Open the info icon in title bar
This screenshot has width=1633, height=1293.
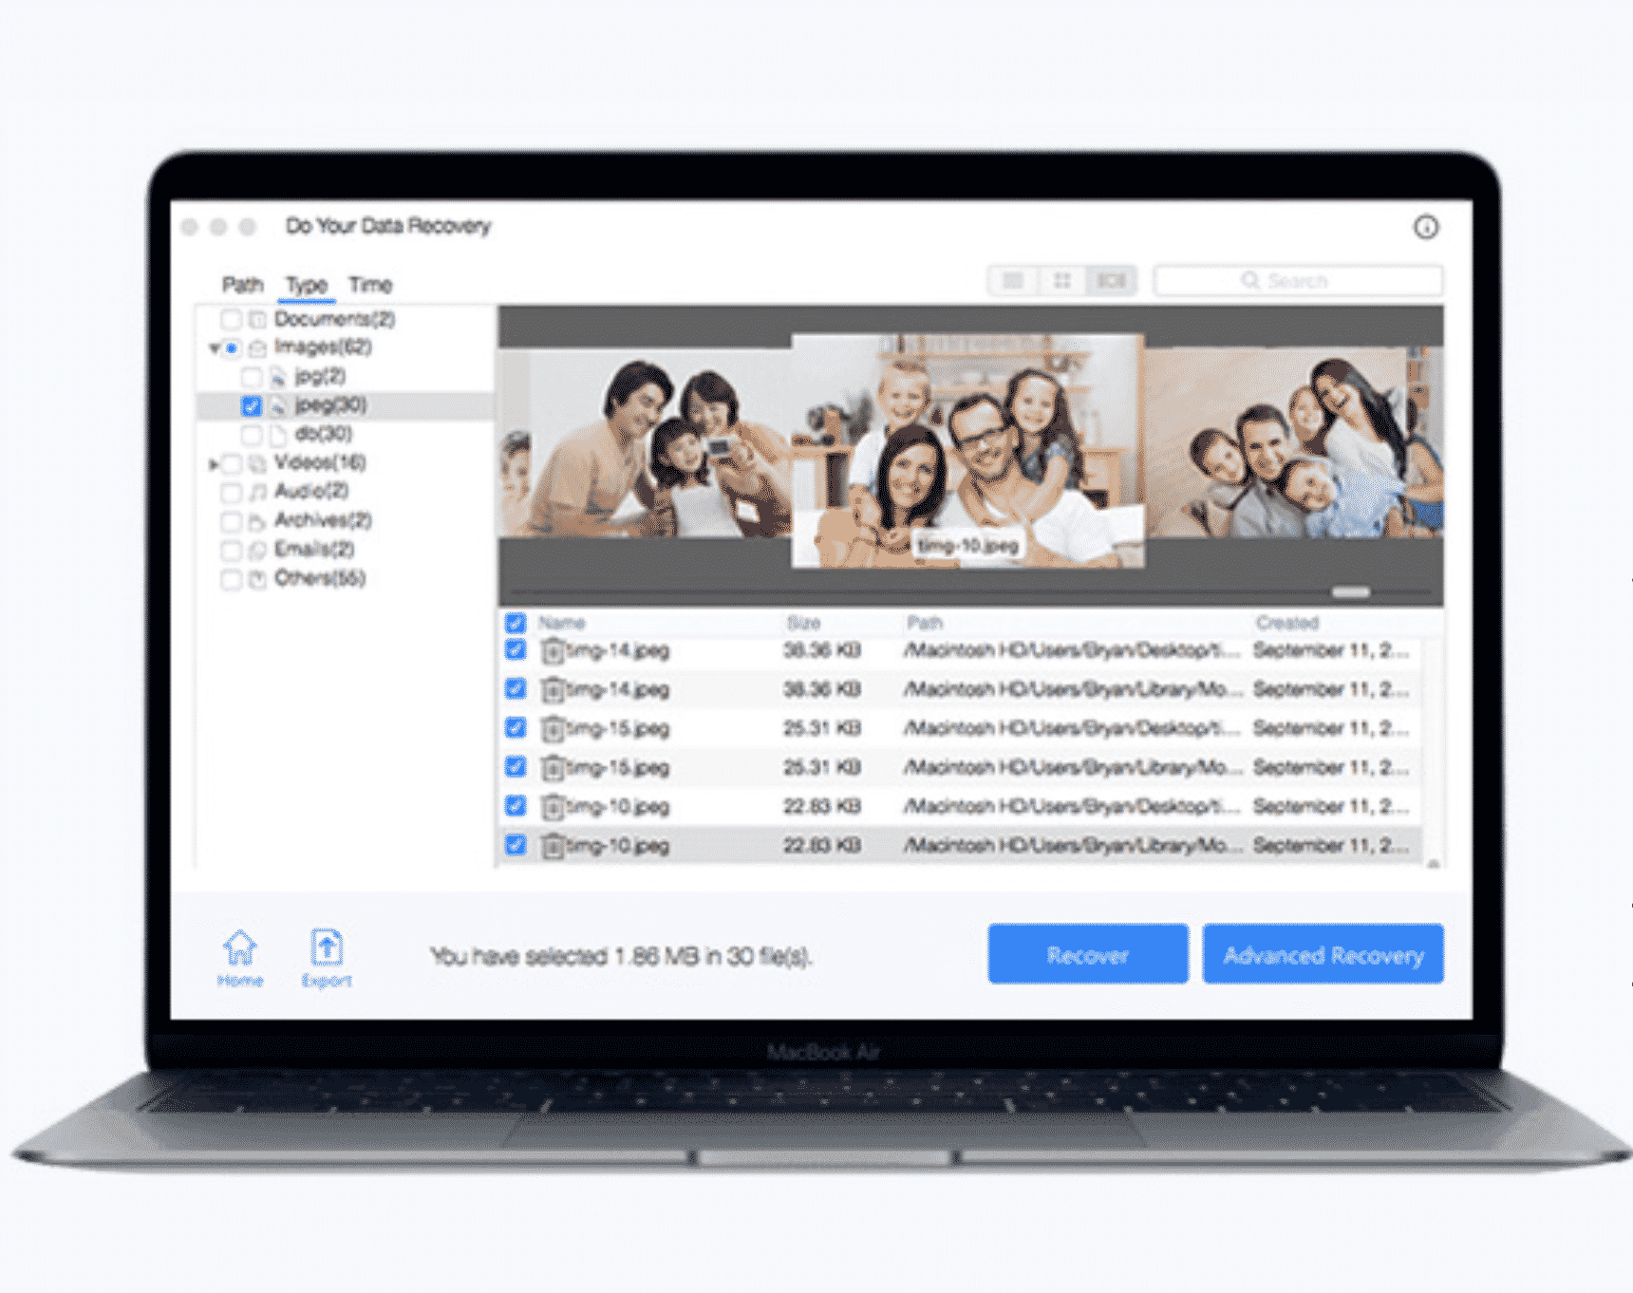[x=1425, y=227]
